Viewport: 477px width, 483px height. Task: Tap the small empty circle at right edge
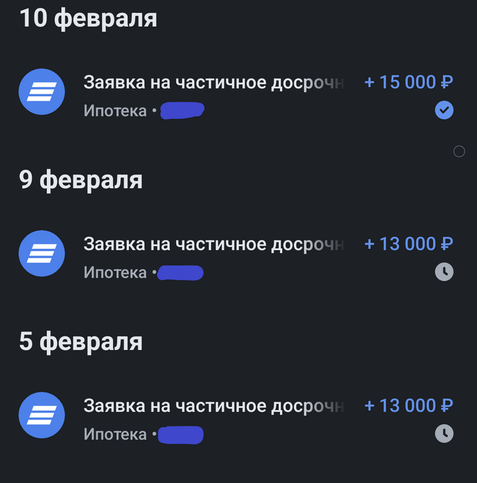click(459, 151)
